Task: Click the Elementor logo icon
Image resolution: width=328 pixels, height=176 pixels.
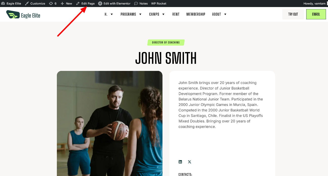Action: (x=100, y=4)
